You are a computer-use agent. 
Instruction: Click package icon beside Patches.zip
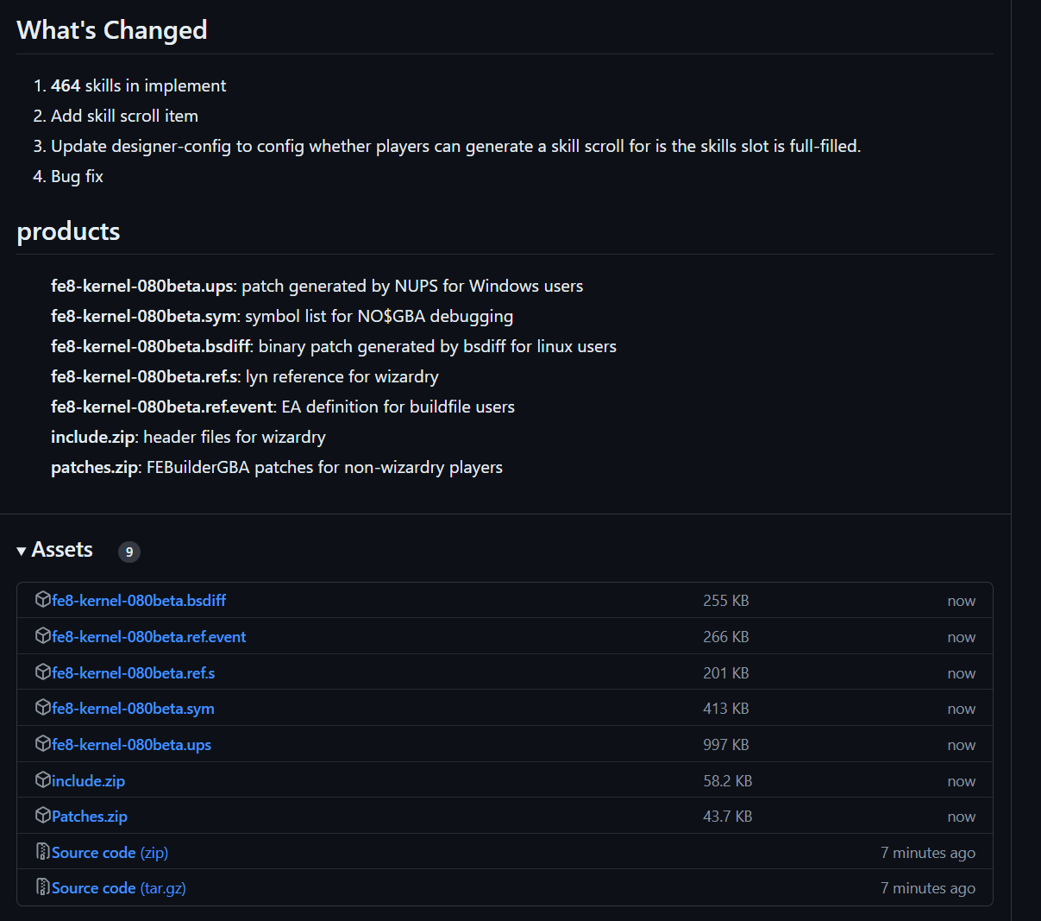(42, 816)
